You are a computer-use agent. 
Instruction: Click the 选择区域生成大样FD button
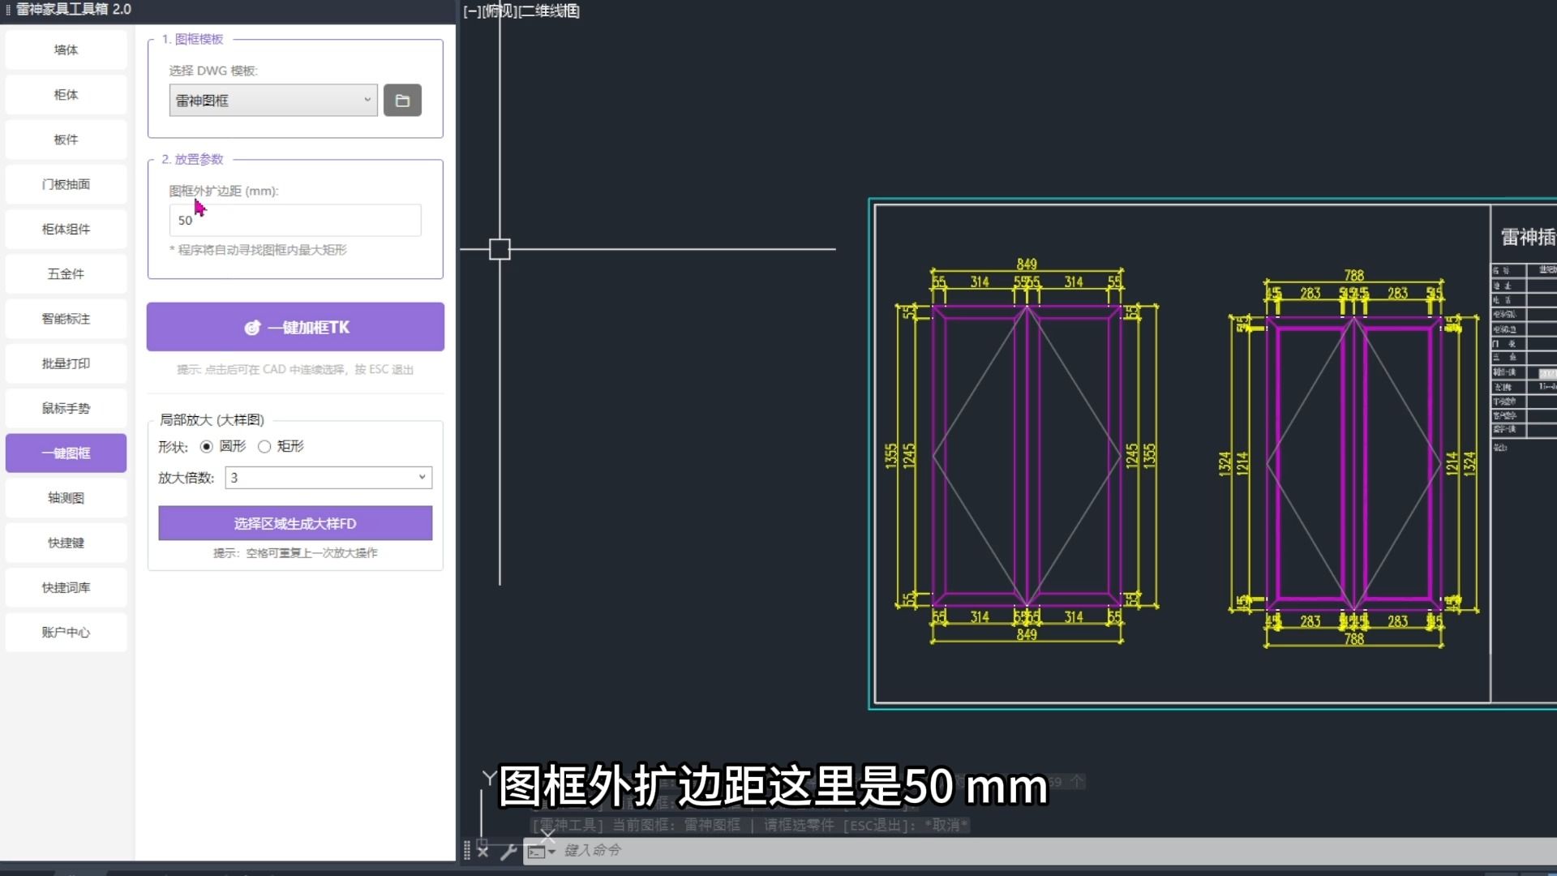pyautogui.click(x=295, y=523)
